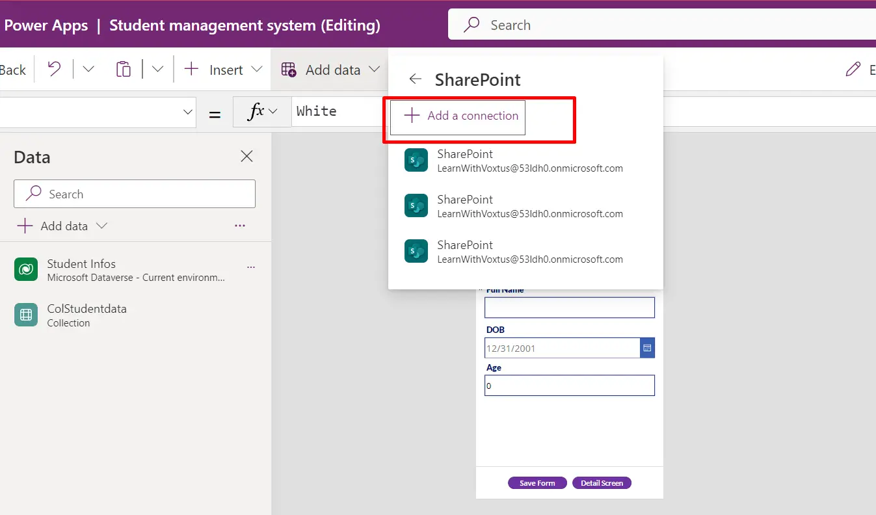Click the search magnifier icon at top

[x=471, y=25]
